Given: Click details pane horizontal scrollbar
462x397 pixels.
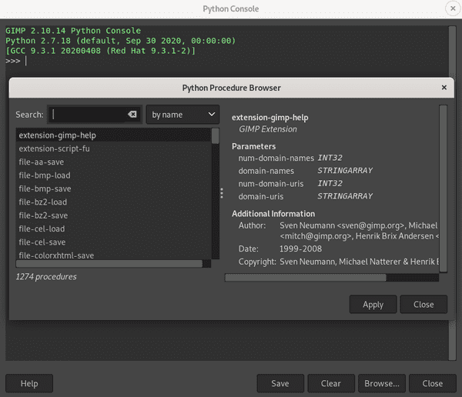Looking at the screenshot, I should pos(305,278).
